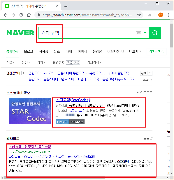The image size is (174, 180).
Task: Click the 공지사항 sublink
Action: (x=74, y=156)
